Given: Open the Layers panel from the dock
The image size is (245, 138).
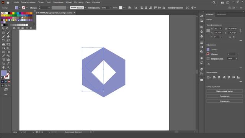Looking at the screenshot, I should (x=202, y=69).
